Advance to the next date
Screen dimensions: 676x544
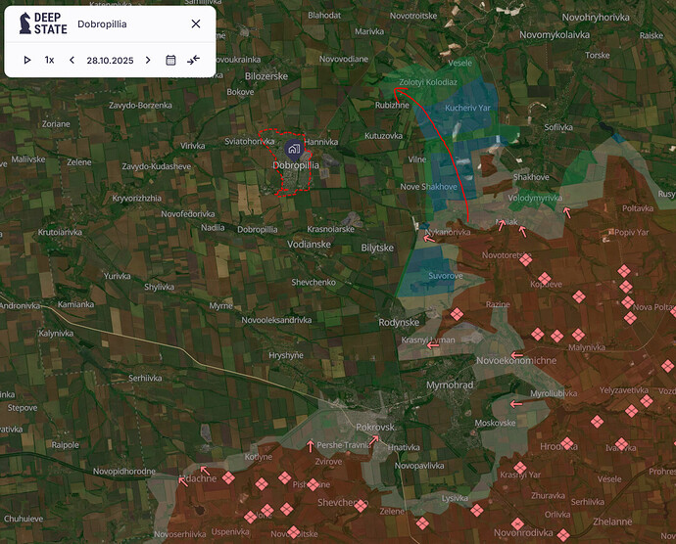(x=148, y=60)
